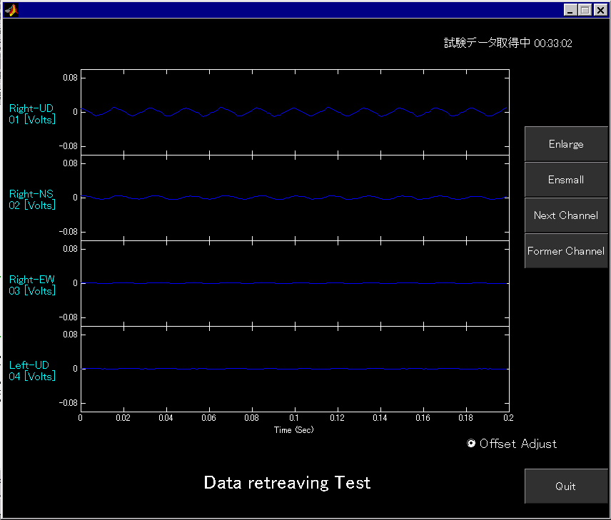The width and height of the screenshot is (611, 520).
Task: Click the Right-NS waveform plot
Action: 295,198
